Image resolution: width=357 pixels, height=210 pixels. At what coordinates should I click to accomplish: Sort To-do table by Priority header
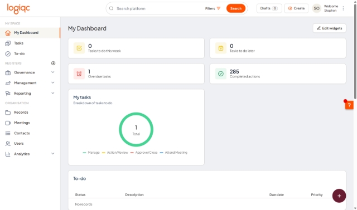pos(317,195)
